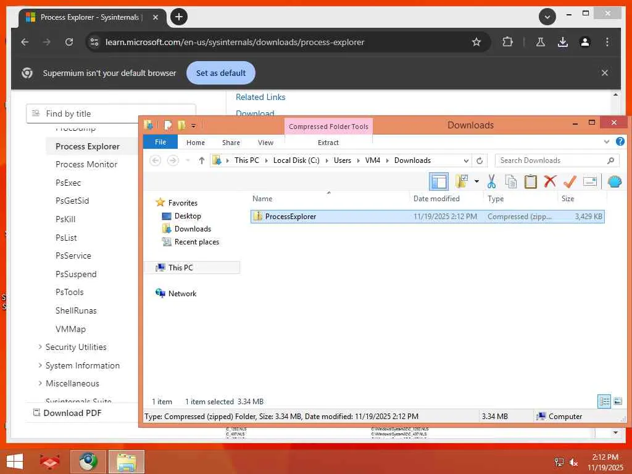632x474 pixels.
Task: Open Process Monitor in webpage sidebar
Action: (86, 164)
